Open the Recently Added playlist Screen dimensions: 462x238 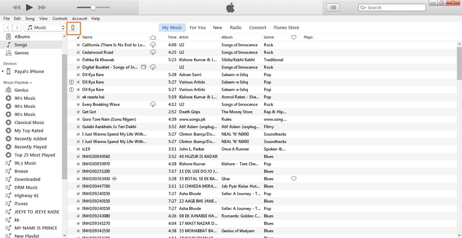(x=31, y=139)
